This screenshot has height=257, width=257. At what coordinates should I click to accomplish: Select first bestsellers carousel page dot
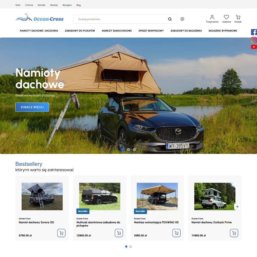pyautogui.click(x=126, y=247)
